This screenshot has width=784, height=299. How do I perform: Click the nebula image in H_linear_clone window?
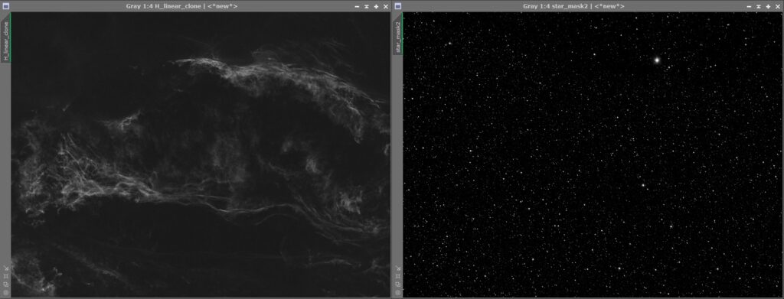click(x=201, y=154)
